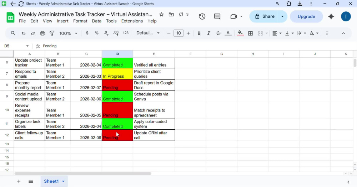357x187 pixels.
Task: Open more toolbar options
Action: 327,33
